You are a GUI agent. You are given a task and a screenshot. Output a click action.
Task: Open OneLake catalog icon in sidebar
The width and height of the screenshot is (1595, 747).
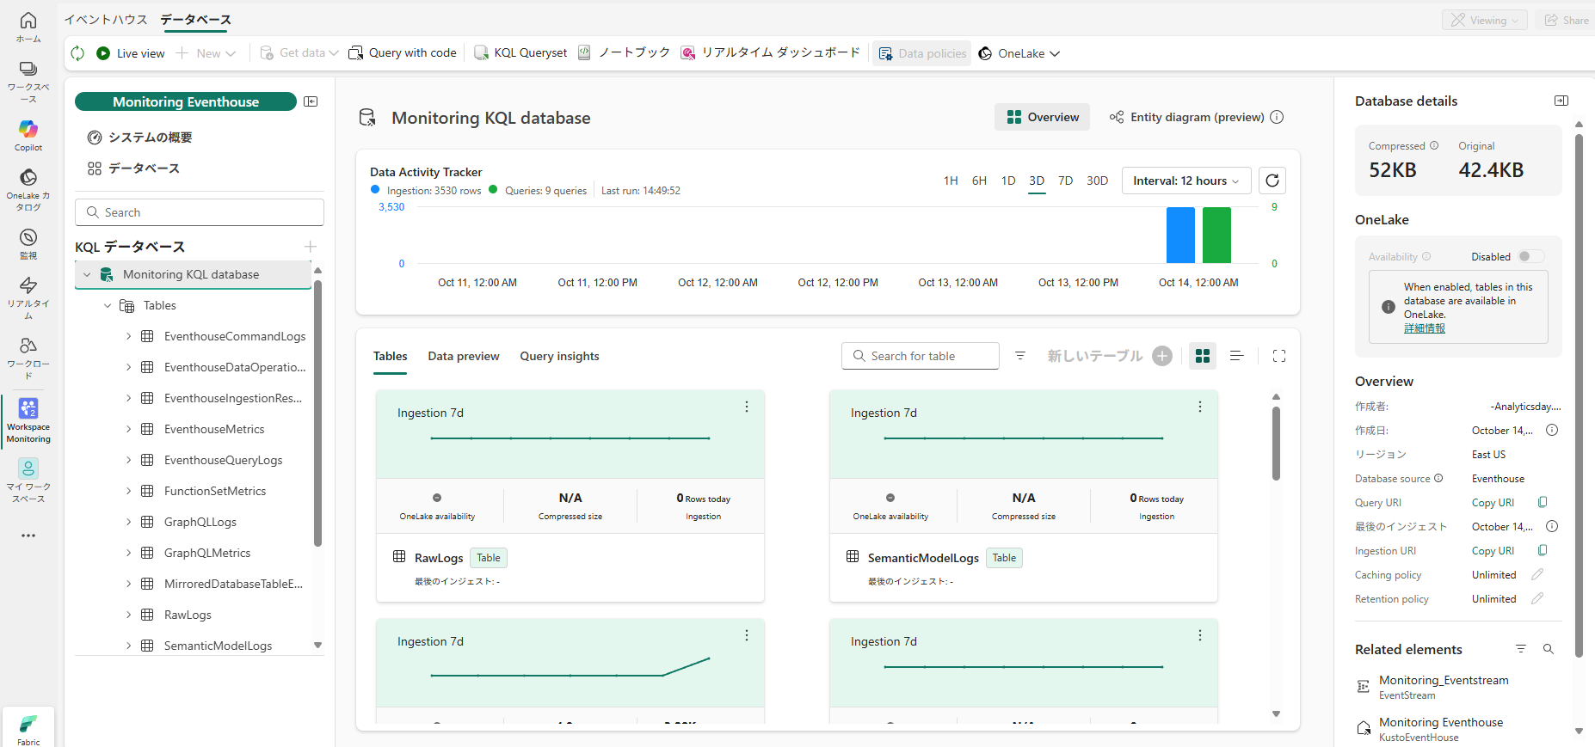28,189
